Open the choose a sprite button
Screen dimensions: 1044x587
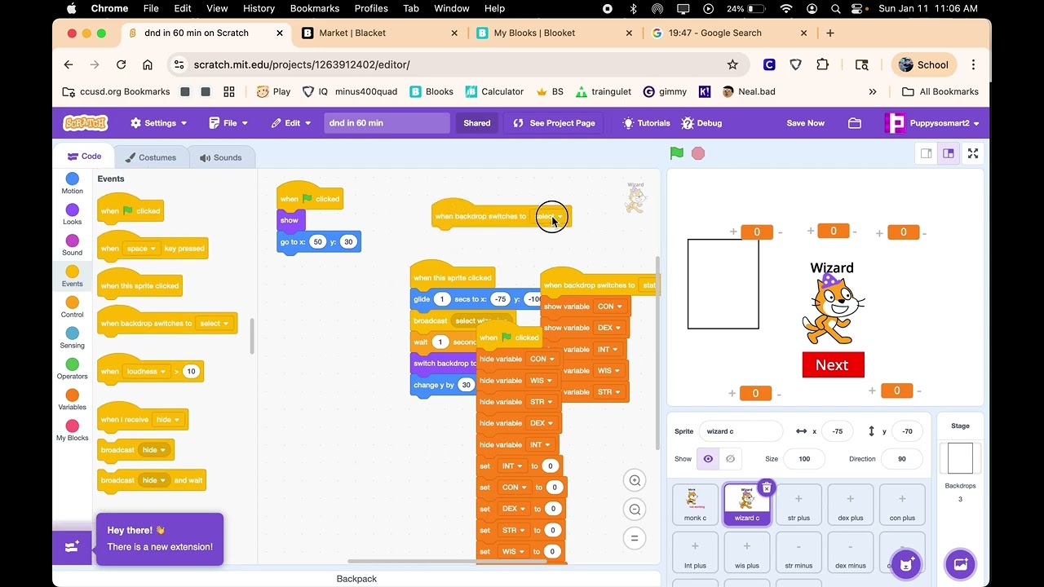tap(906, 563)
